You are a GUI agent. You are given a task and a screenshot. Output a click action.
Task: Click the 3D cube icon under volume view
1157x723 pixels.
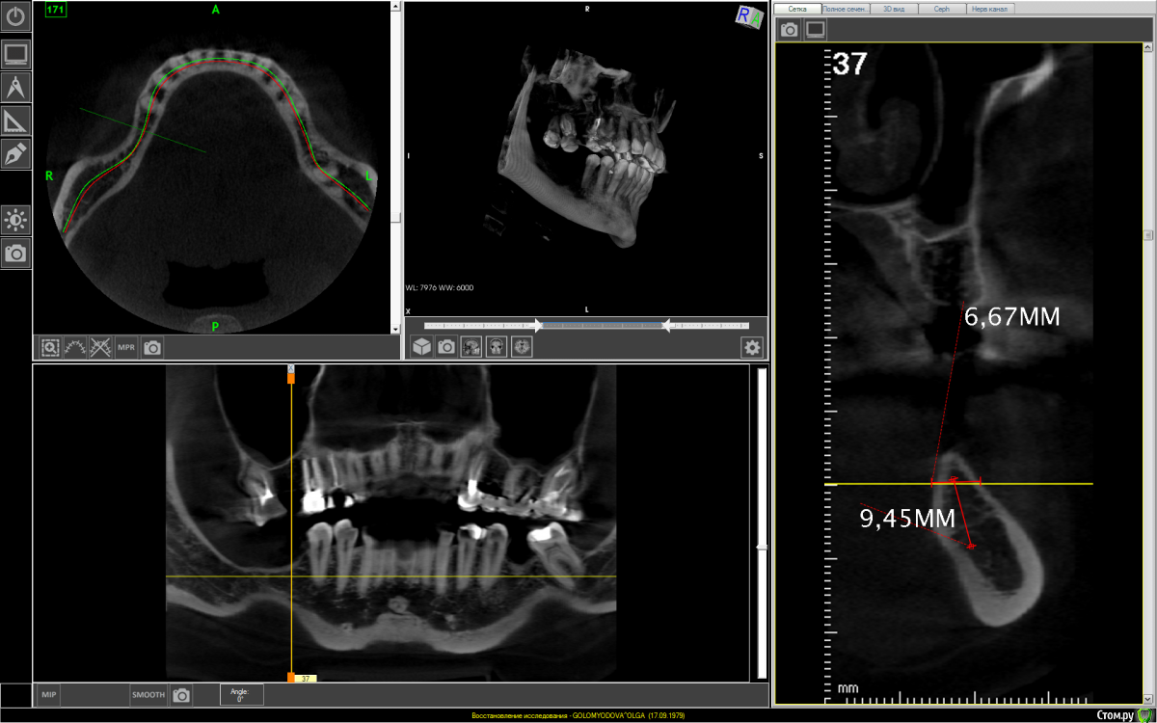click(421, 347)
